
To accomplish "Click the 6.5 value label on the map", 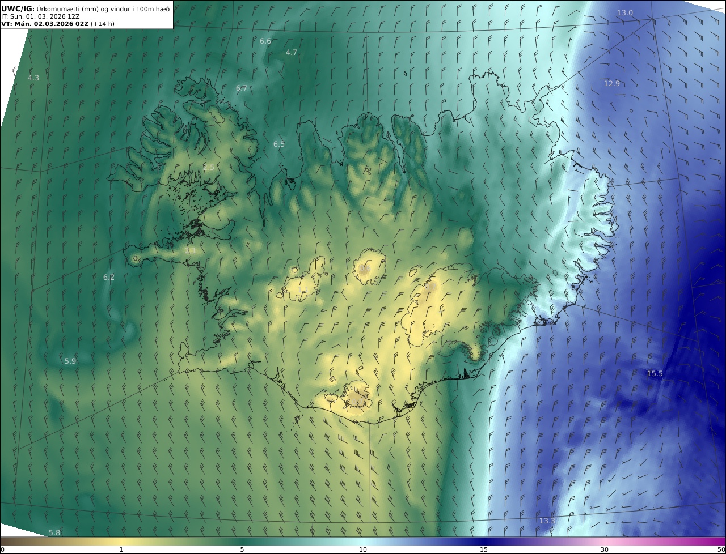I will click(279, 144).
